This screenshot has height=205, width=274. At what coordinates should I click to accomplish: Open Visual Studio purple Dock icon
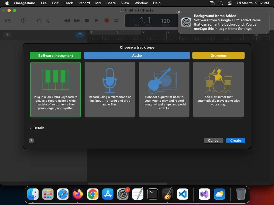click(x=204, y=194)
